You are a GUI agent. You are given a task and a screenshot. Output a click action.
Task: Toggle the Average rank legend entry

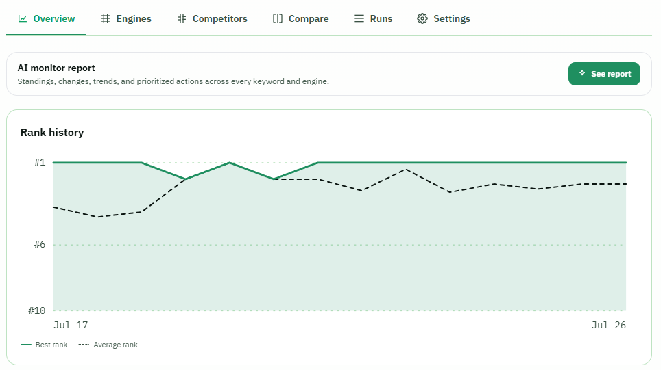point(108,345)
